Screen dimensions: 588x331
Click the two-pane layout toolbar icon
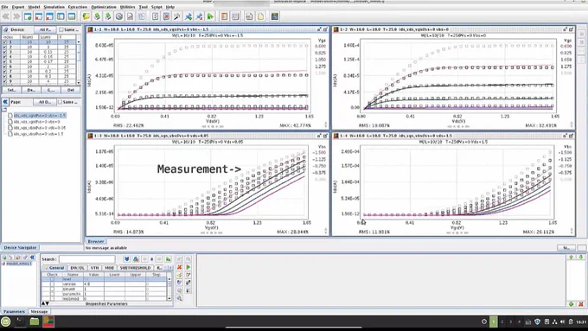(61, 16)
